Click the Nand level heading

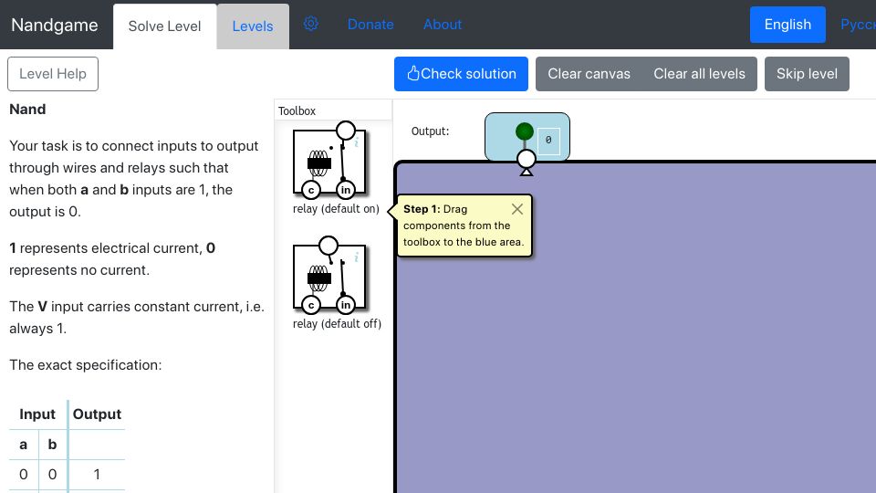click(x=28, y=109)
